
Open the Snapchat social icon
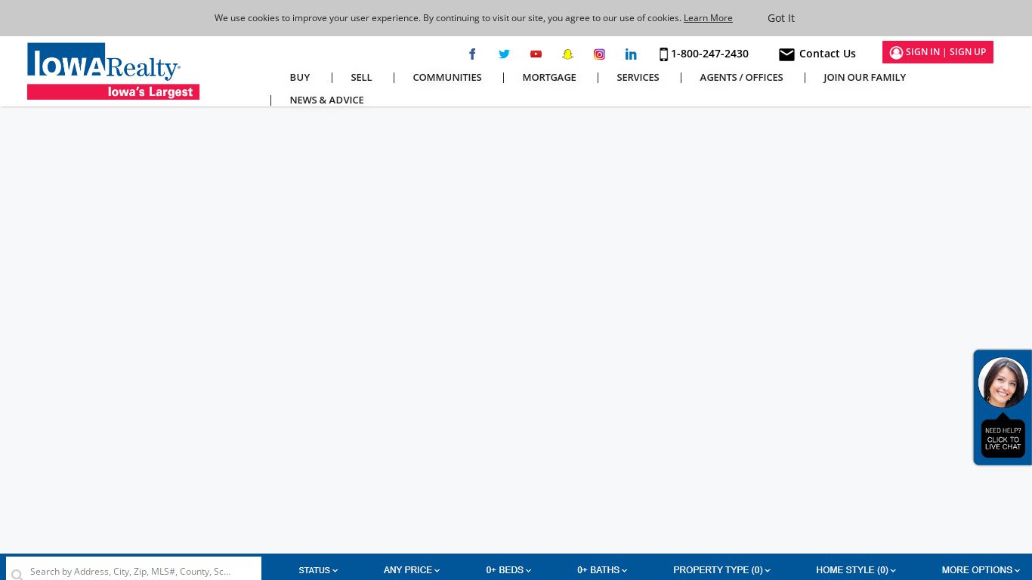[567, 54]
